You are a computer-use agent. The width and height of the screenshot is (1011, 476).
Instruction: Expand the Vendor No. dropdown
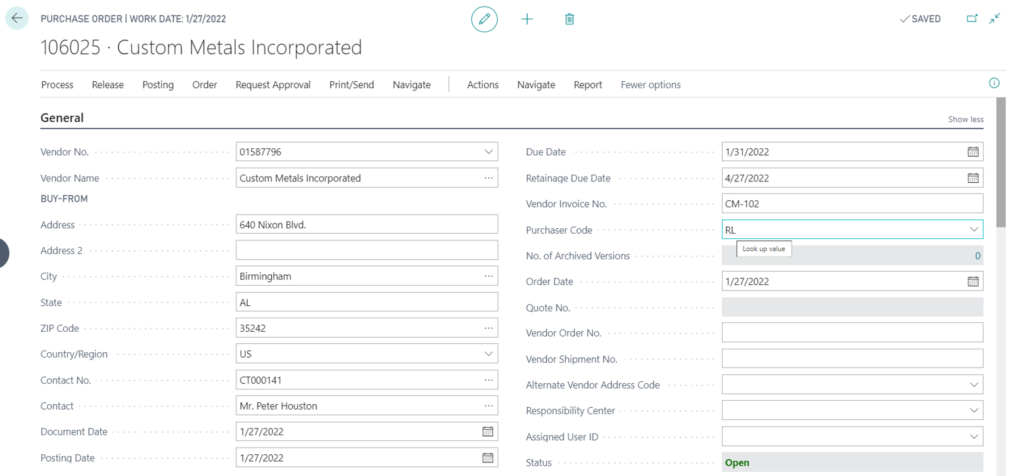tap(488, 152)
